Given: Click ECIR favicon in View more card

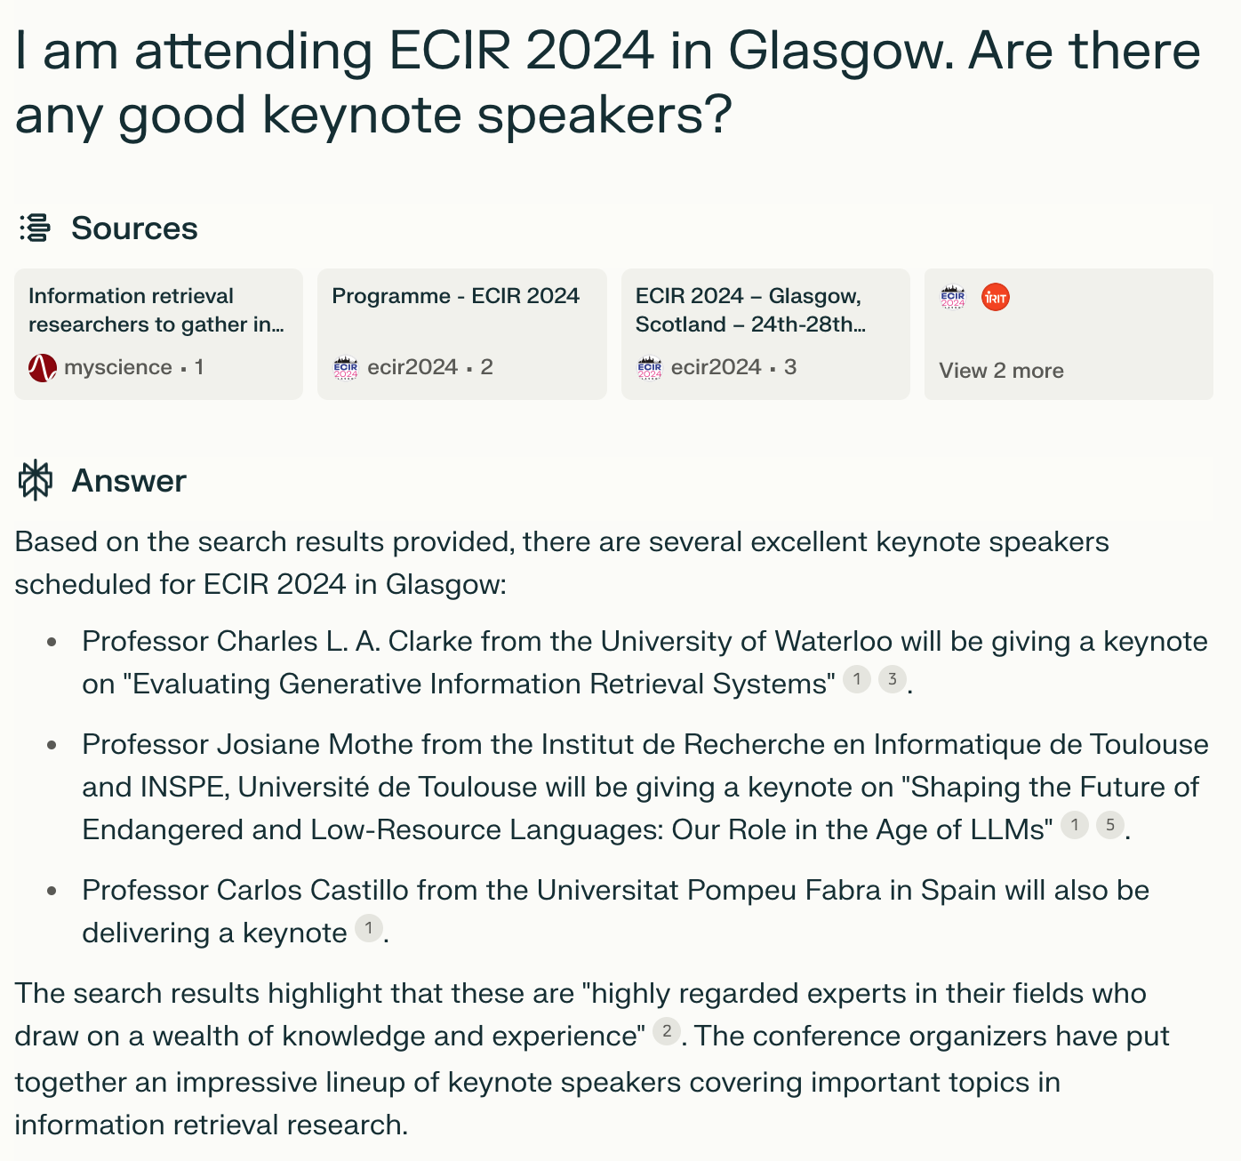Looking at the screenshot, I should pyautogui.click(x=953, y=298).
